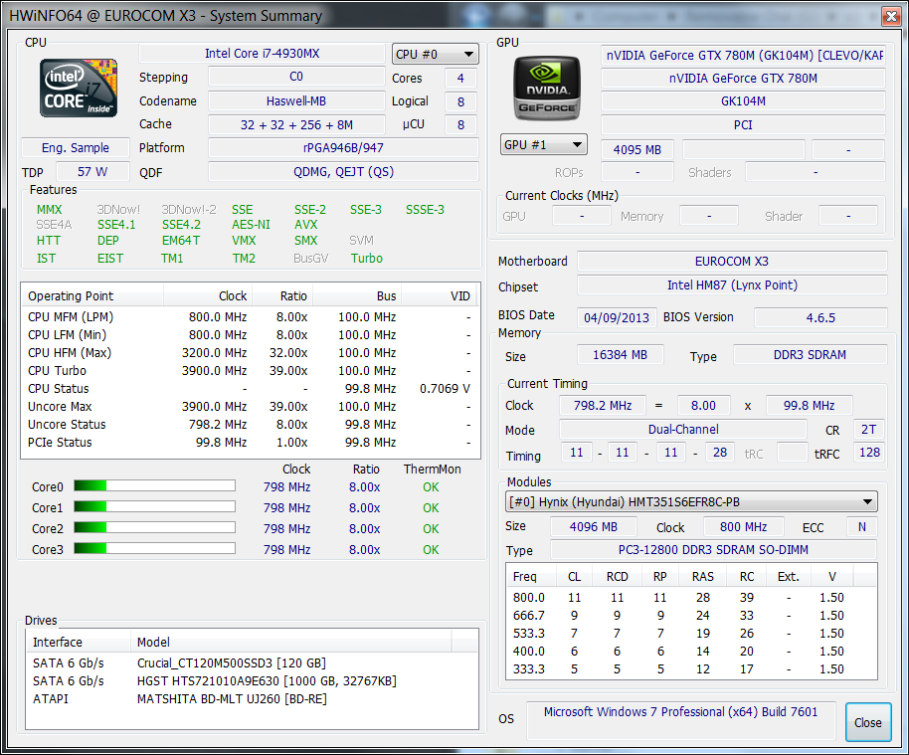Expand the Hynix memory module dropdown
The width and height of the screenshot is (909, 755).
pyautogui.click(x=691, y=501)
